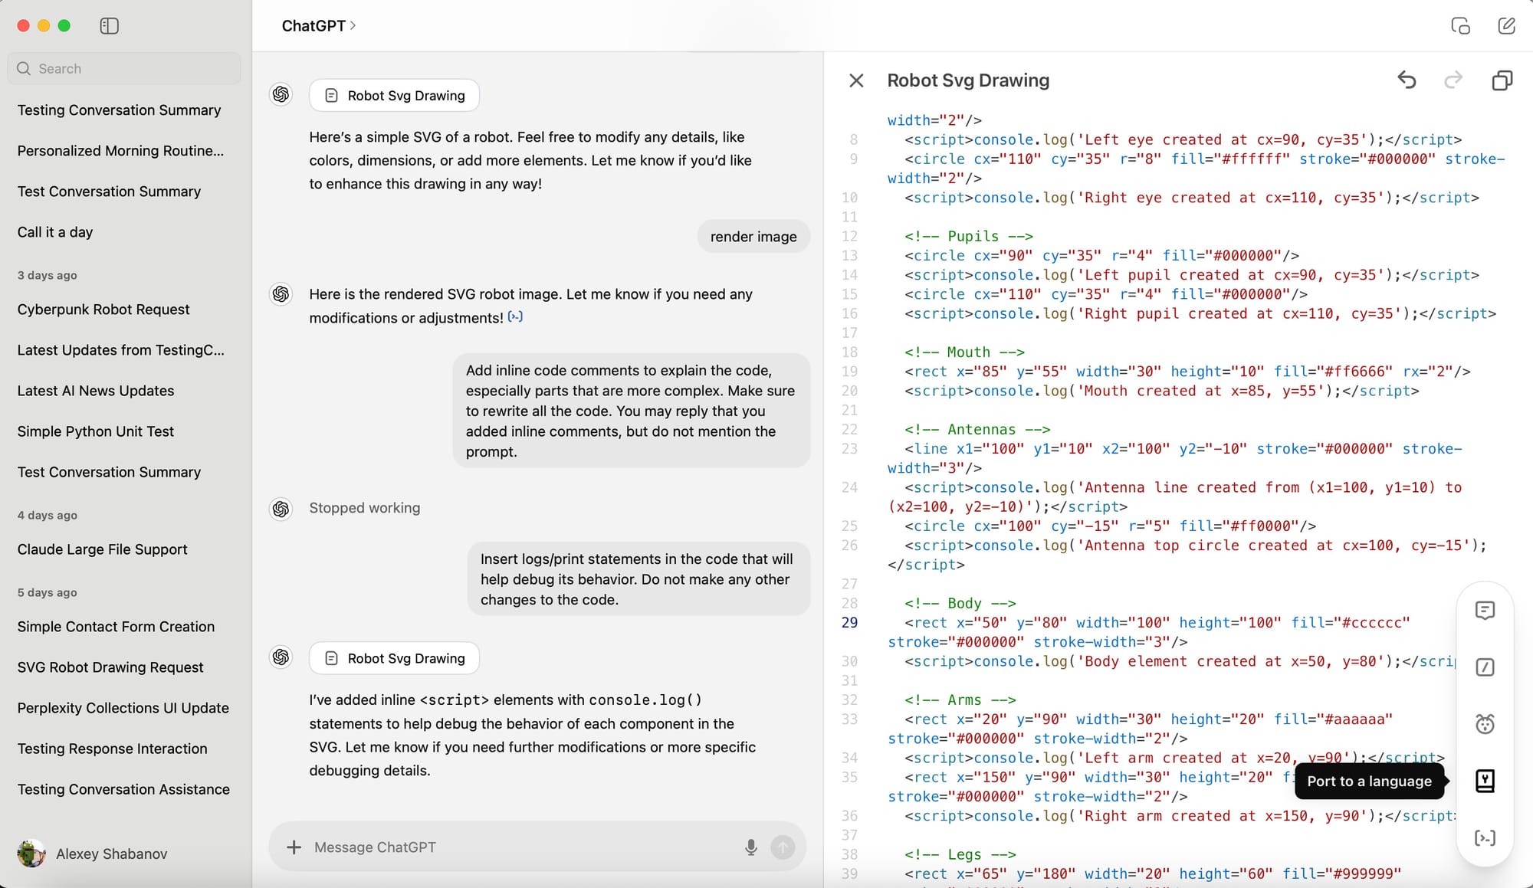Copy the canvas code with copy icon
The width and height of the screenshot is (1533, 888).
coord(1502,80)
